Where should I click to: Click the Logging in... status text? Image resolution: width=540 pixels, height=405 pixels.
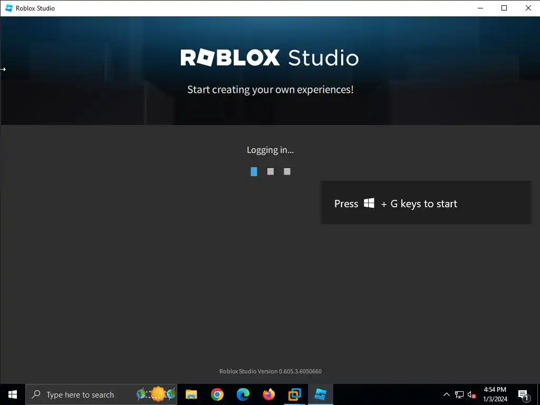(x=271, y=150)
